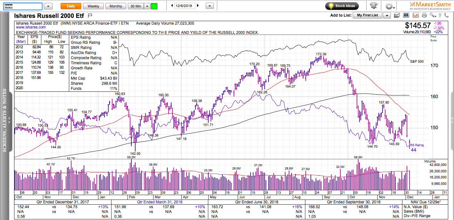Click the Price Scale label
This screenshot has width=454, height=220.
click(x=433, y=38)
